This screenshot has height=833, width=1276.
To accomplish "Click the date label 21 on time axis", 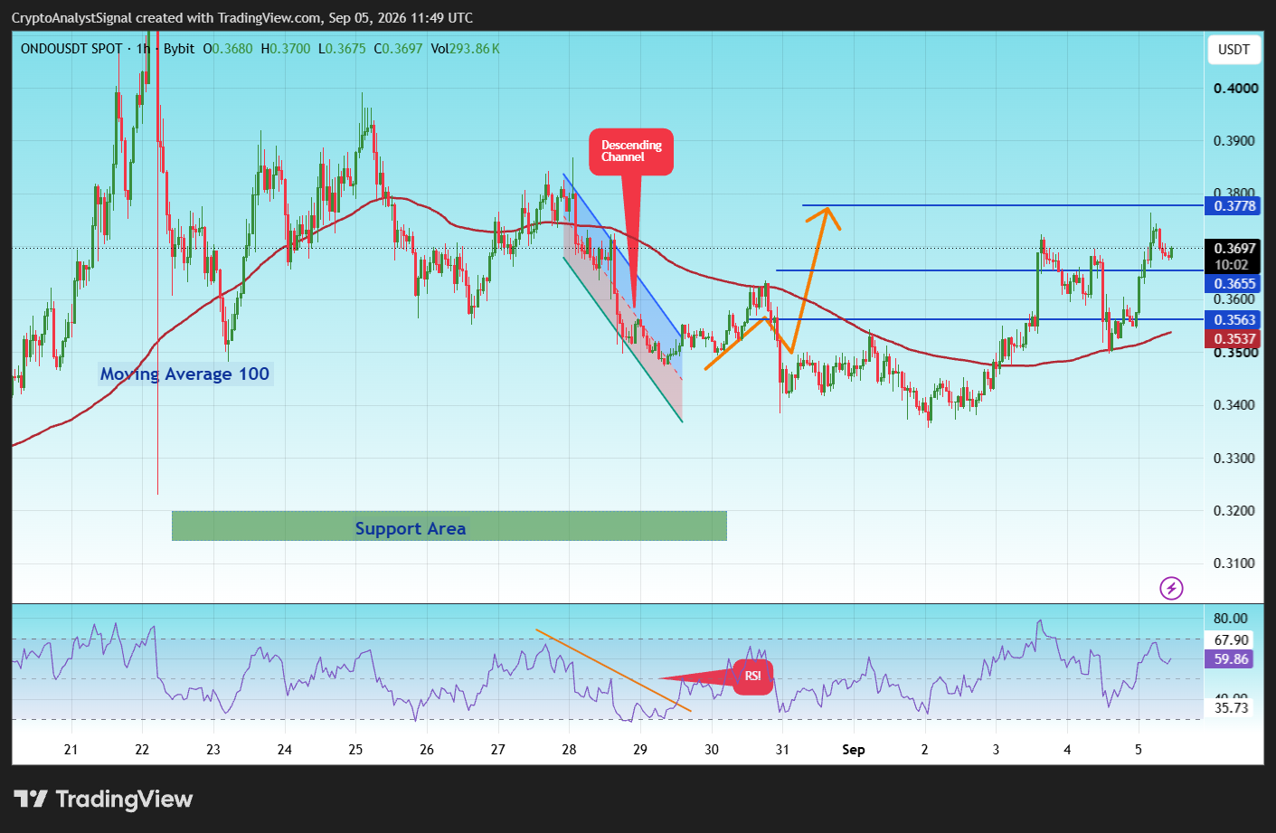I will (71, 750).
